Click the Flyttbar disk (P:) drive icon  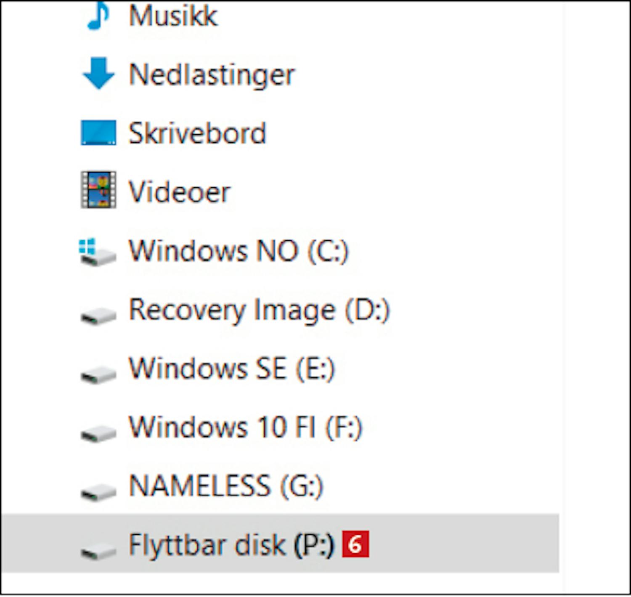click(x=98, y=550)
